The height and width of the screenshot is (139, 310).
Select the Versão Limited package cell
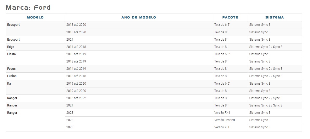coord(230,120)
